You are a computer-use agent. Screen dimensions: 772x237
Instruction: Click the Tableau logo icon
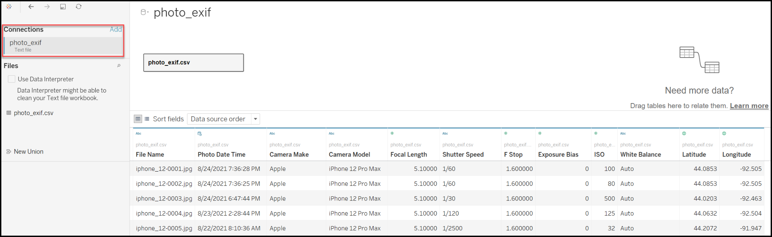coord(9,6)
